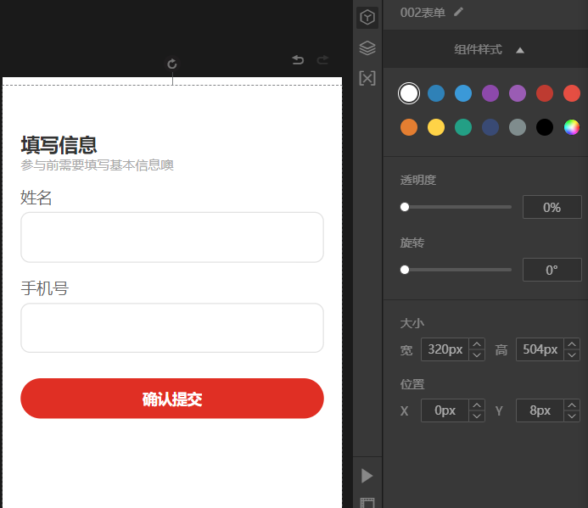Redo the last undone action
The height and width of the screenshot is (508, 588).
[x=322, y=59]
